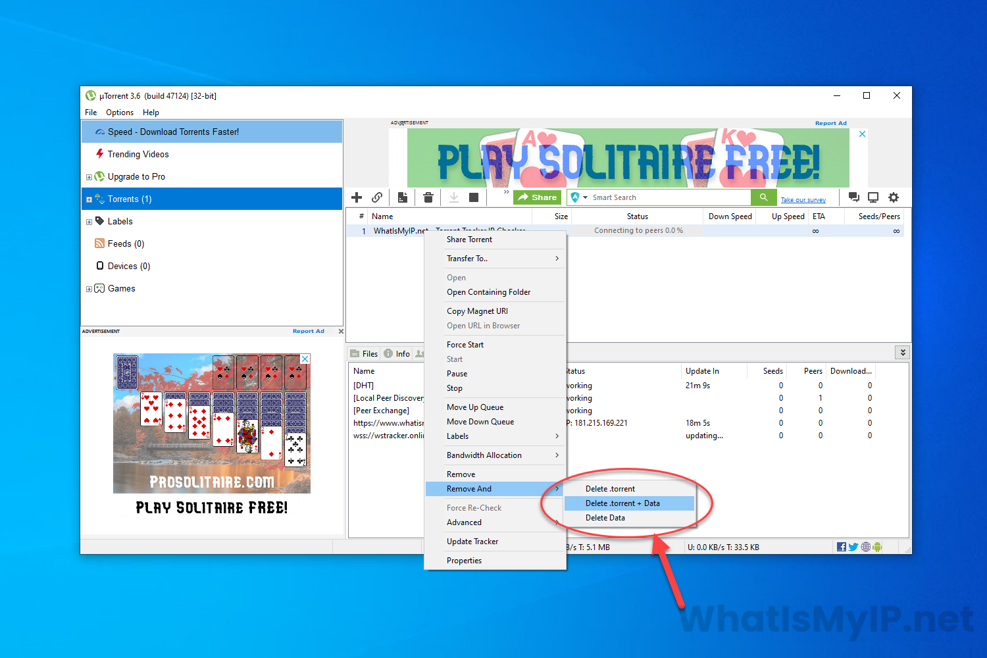Viewport: 987px width, 658px height.
Task: Expand the Games tree node
Action: pyautogui.click(x=89, y=289)
